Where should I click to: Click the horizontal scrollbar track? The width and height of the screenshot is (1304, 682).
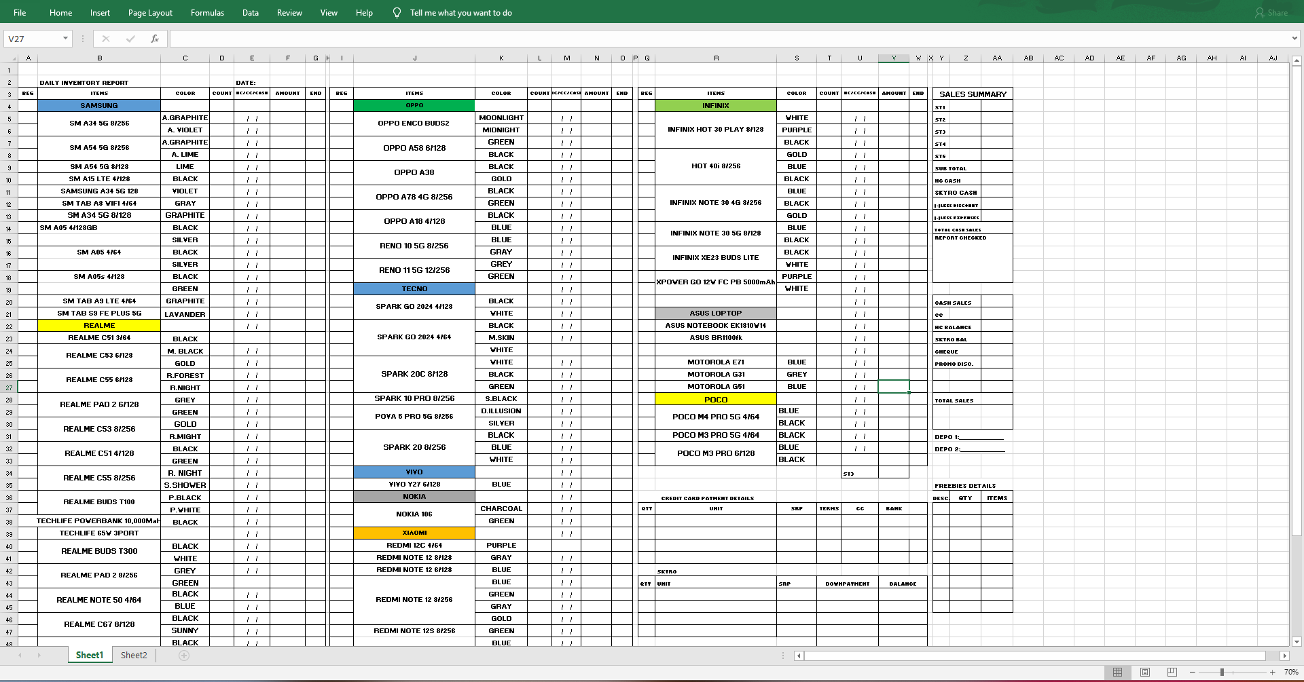coord(1041,656)
